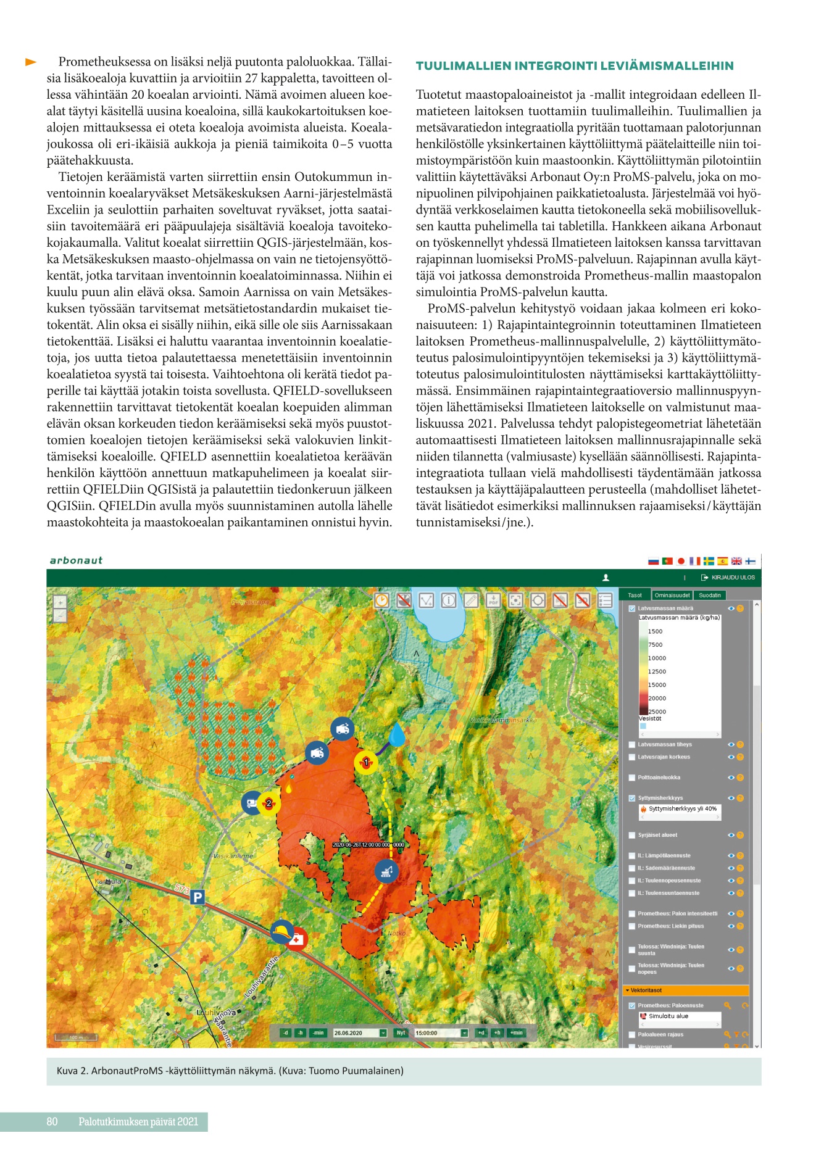Toggle the eye icon for IL: Sademääräennuste
816x1154 pixels.
[731, 868]
